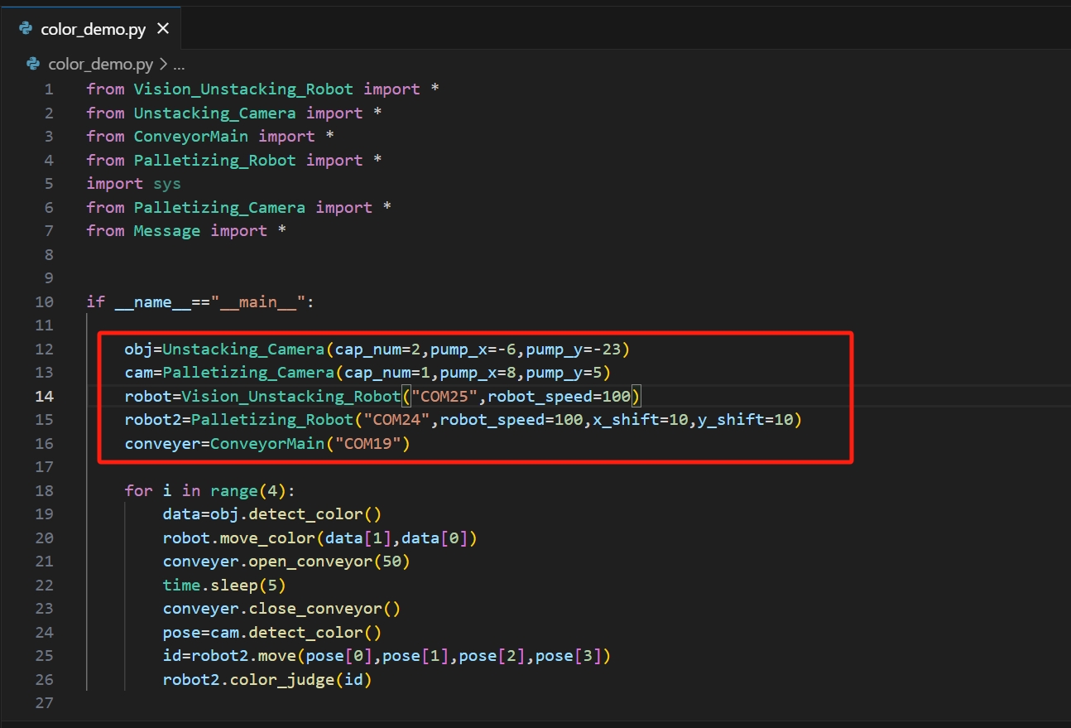Screen dimensions: 1071x728
Task: Click the robot2.color_judge(id) line
Action: (267, 679)
